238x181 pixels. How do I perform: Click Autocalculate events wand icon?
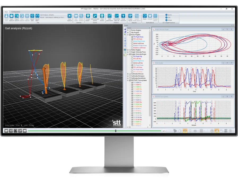[95, 16]
